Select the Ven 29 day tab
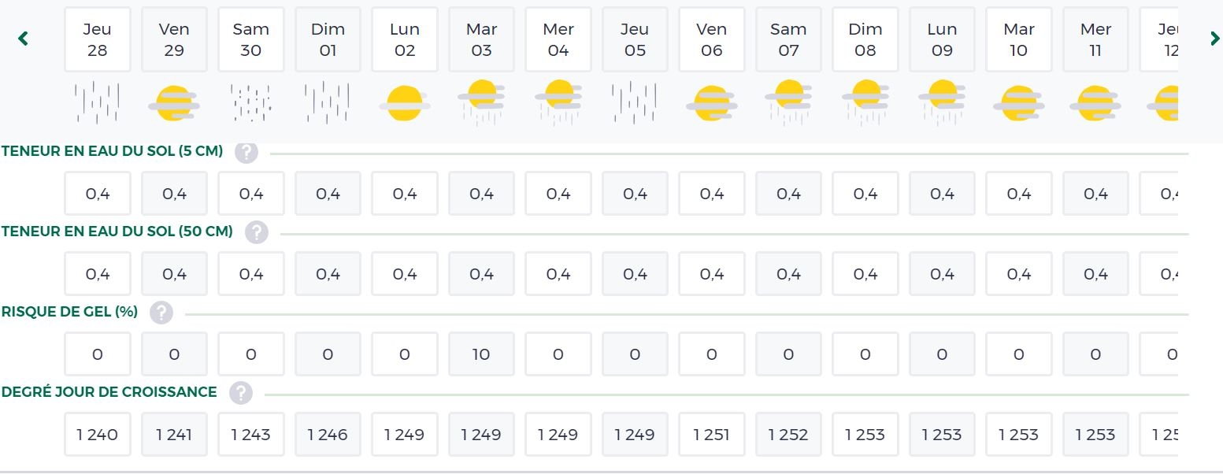The height and width of the screenshot is (474, 1223). click(x=174, y=39)
